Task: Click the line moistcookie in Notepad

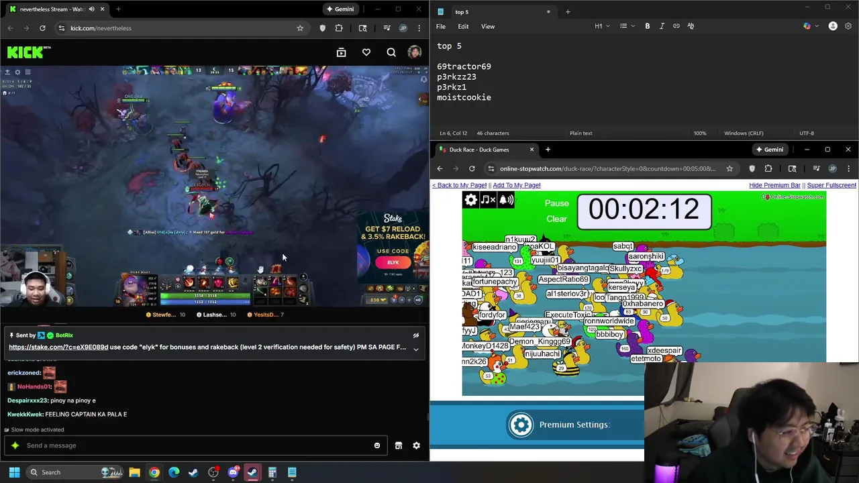Action: tap(464, 97)
